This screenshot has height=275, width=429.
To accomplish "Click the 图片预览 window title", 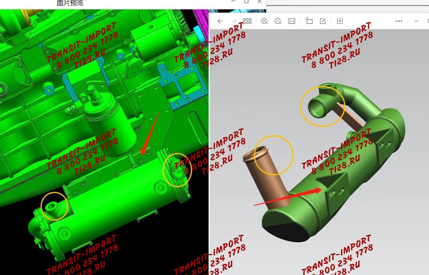I will [x=70, y=3].
